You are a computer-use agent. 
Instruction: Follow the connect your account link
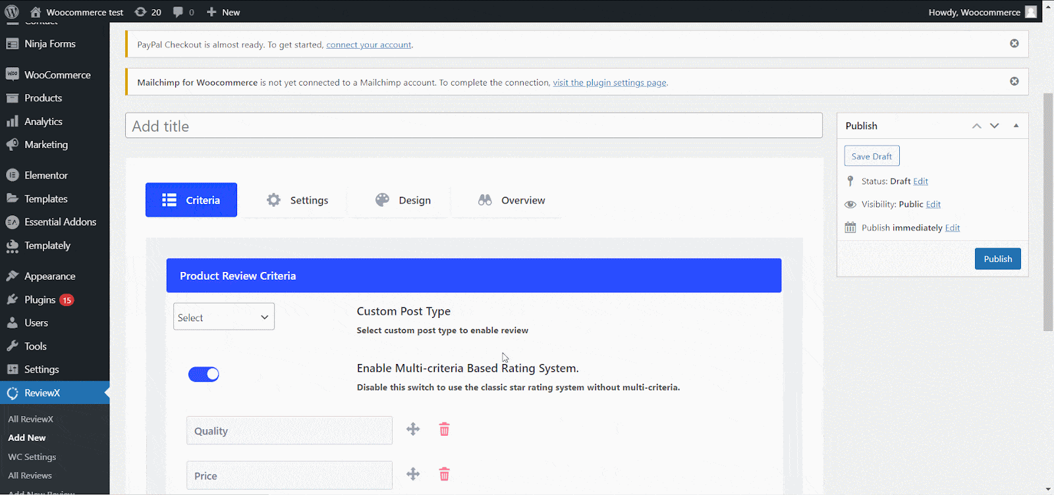point(369,45)
